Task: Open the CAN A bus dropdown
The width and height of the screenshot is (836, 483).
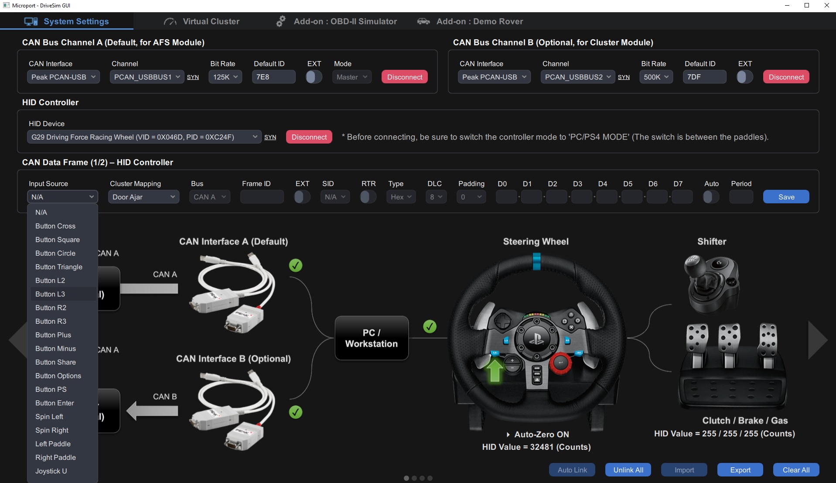Action: [210, 197]
